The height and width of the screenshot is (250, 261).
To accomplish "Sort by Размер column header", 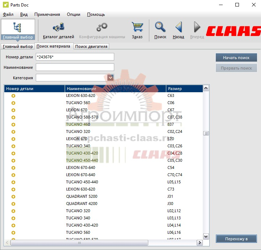I will pyautogui.click(x=184, y=89).
